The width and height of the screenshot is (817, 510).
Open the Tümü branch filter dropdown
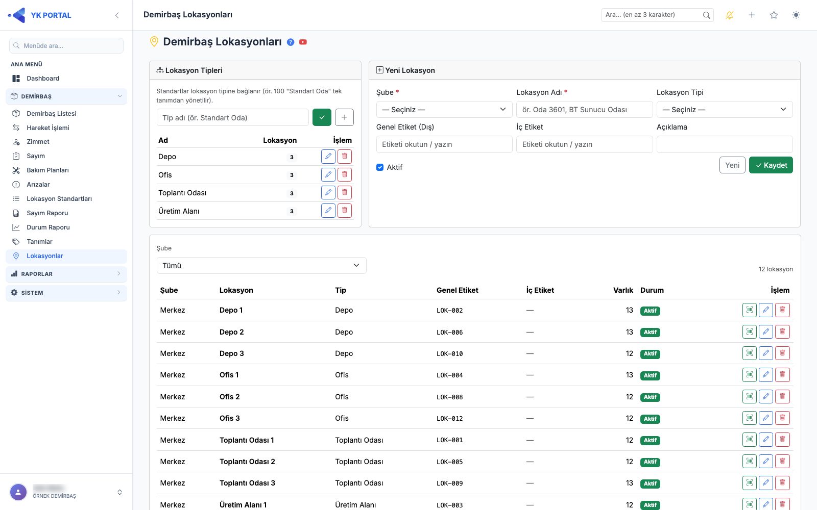[x=261, y=266]
